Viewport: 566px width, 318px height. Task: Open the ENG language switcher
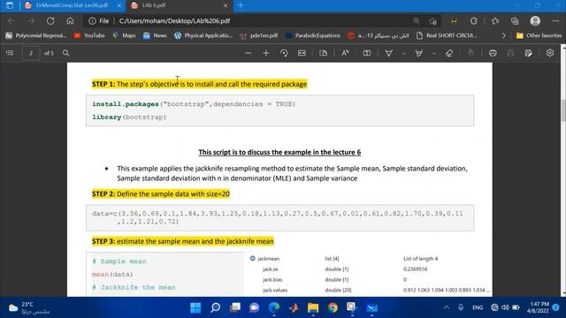click(x=478, y=307)
